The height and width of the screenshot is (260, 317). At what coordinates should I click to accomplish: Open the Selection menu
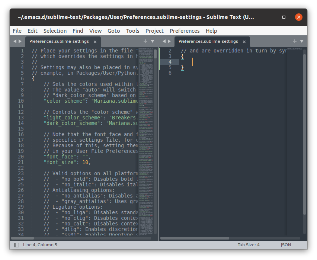(x=55, y=31)
